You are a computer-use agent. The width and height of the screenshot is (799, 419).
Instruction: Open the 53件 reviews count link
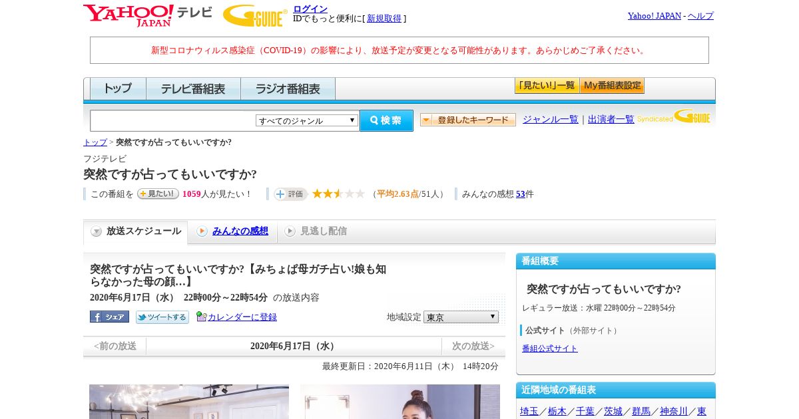[x=521, y=194]
